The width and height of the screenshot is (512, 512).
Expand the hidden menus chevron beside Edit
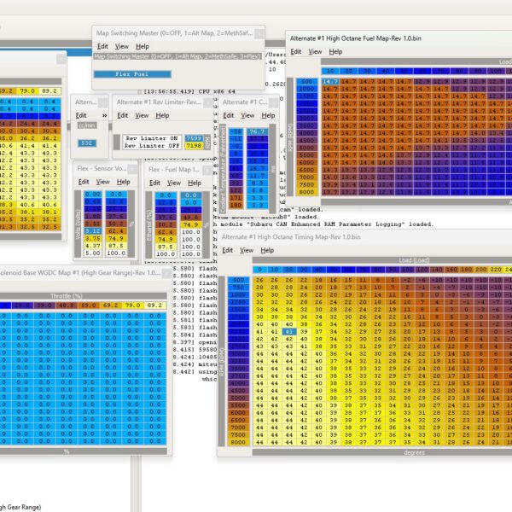[104, 115]
